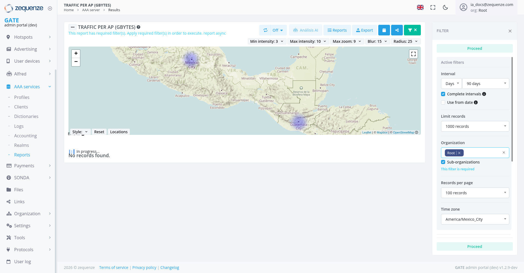Clear the Organization field

[x=504, y=153]
